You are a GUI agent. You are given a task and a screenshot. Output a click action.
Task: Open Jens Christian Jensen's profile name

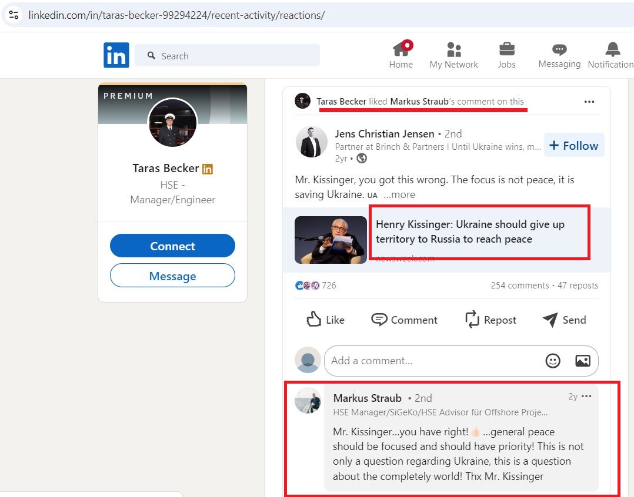pos(385,133)
